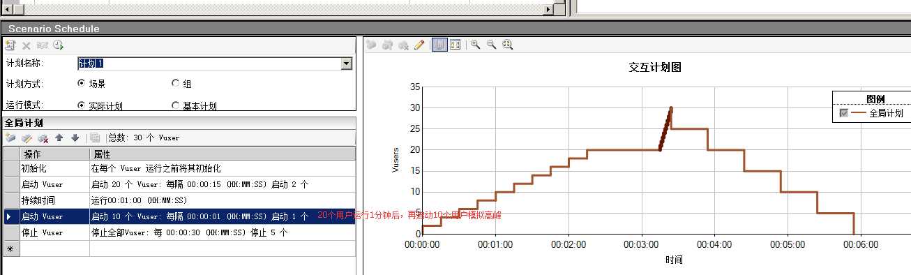Select the 启动 20 个 Vuser action row
The width and height of the screenshot is (911, 275).
coord(179,184)
